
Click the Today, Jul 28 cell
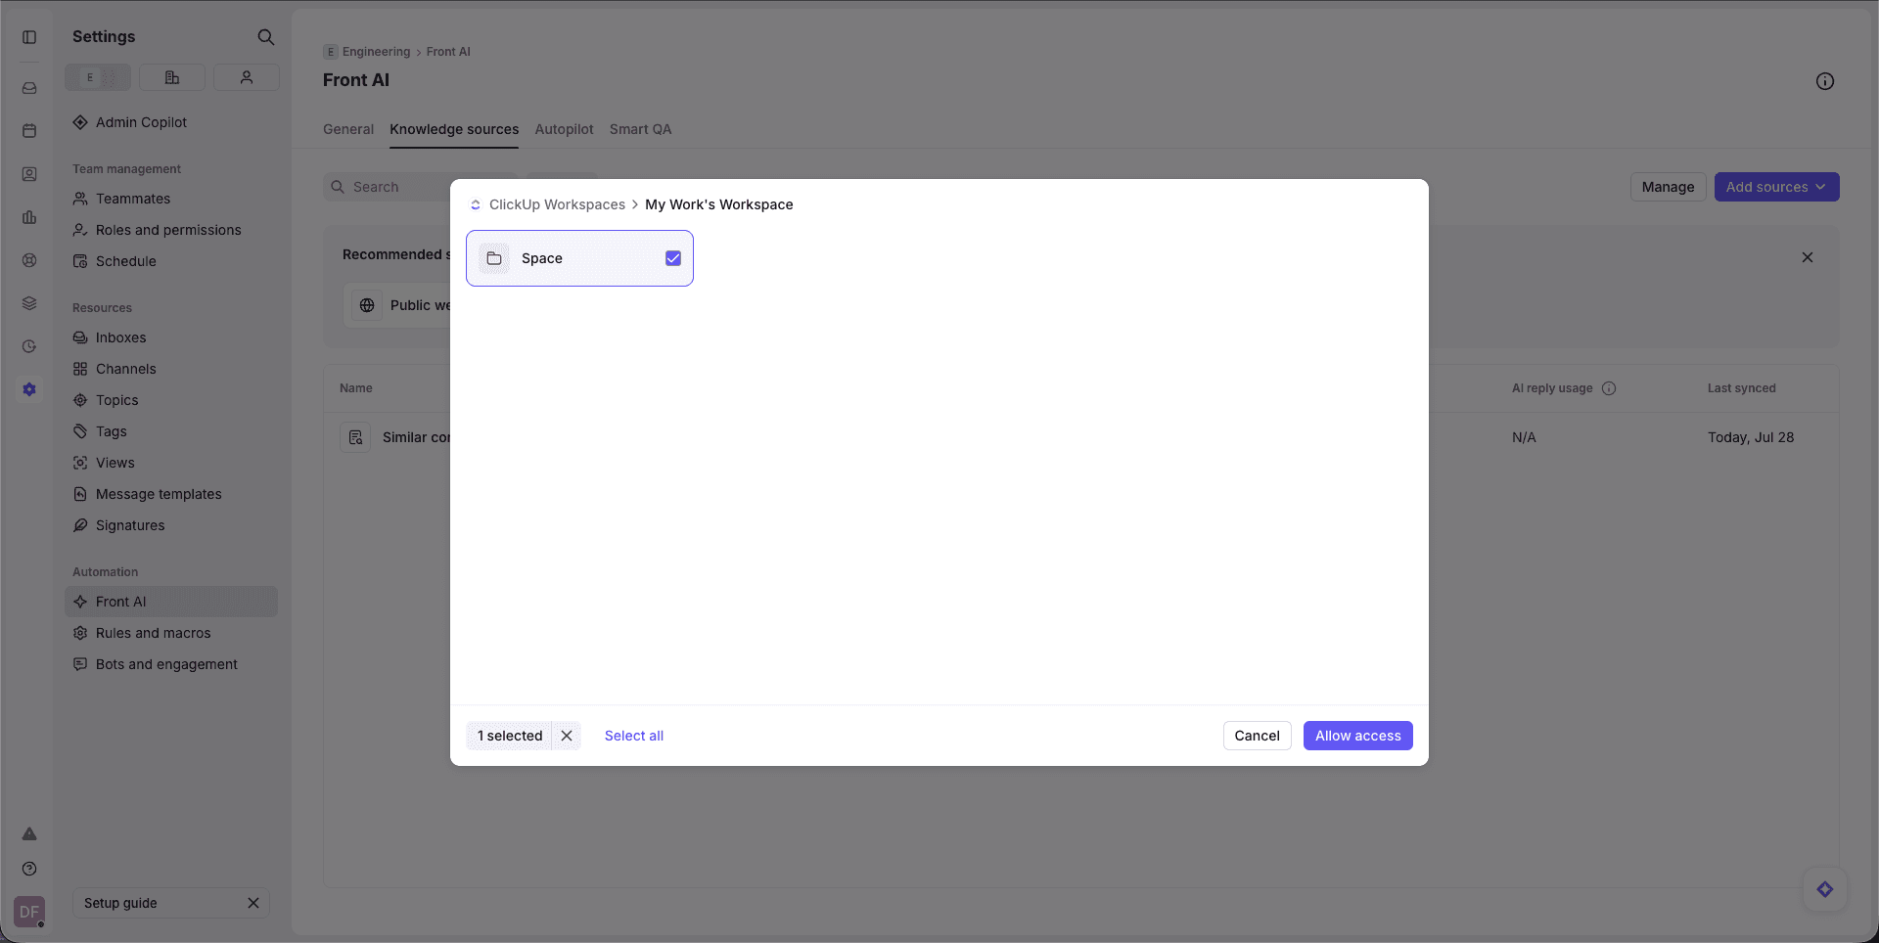tap(1751, 437)
